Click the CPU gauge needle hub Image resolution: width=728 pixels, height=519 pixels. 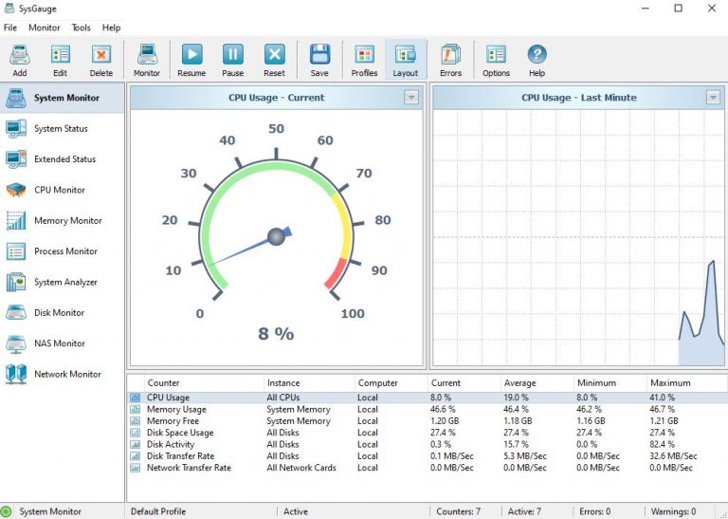tap(276, 236)
